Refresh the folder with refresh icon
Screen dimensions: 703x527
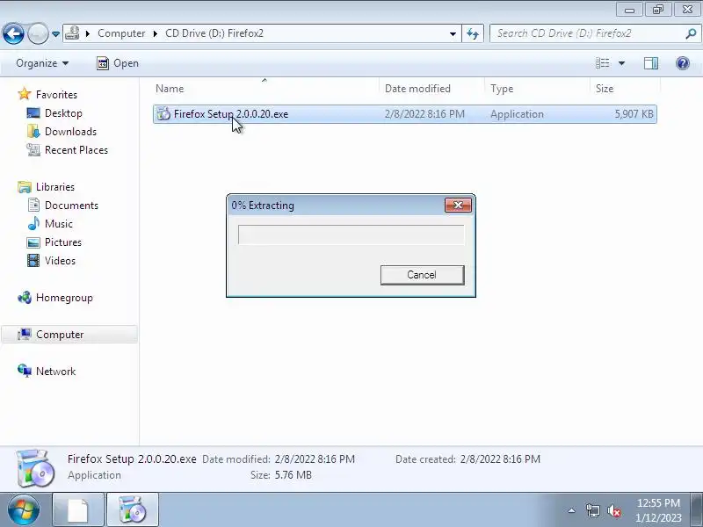tap(473, 33)
